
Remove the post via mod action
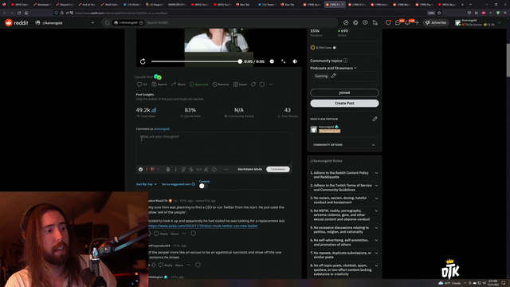coord(221,85)
